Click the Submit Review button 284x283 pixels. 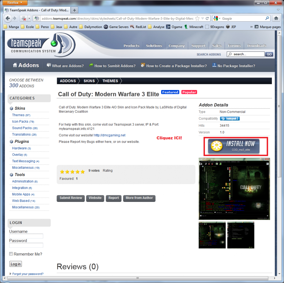tap(71, 198)
